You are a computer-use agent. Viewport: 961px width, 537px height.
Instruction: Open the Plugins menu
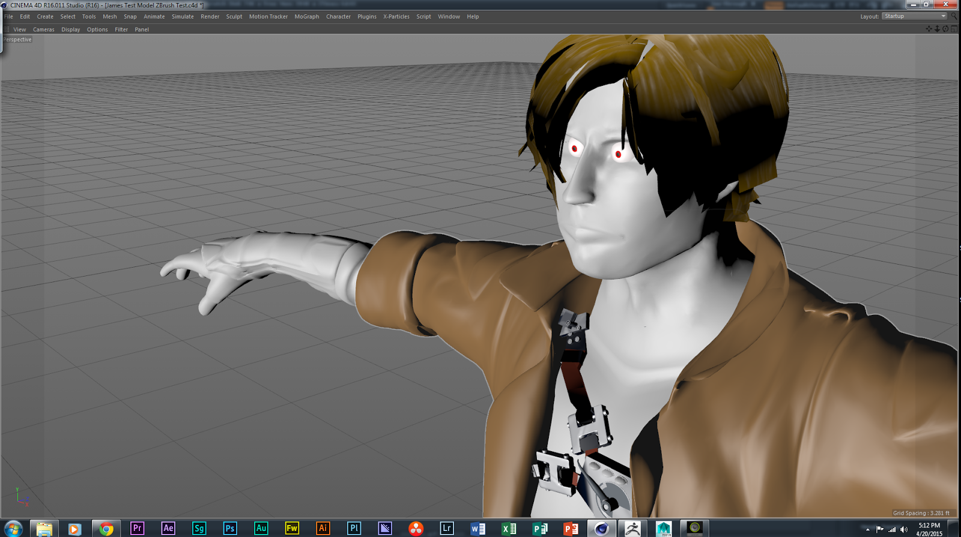[367, 17]
